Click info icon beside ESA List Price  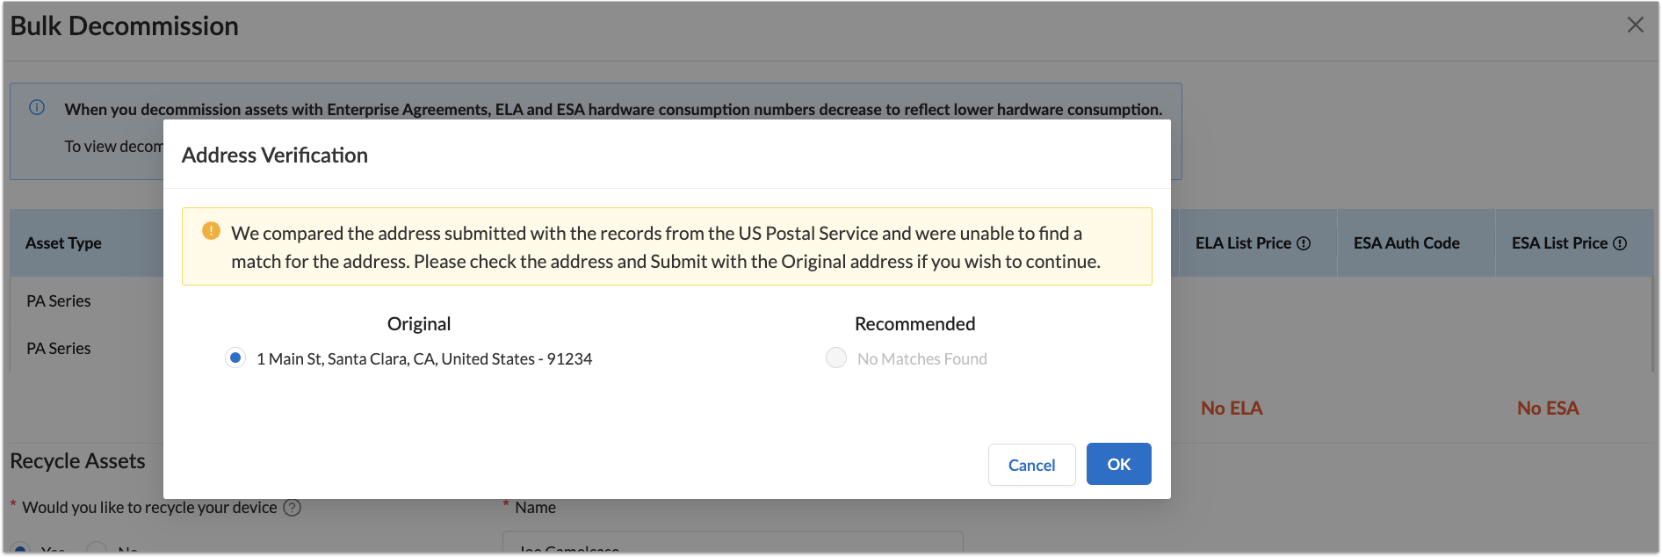[x=1620, y=243]
